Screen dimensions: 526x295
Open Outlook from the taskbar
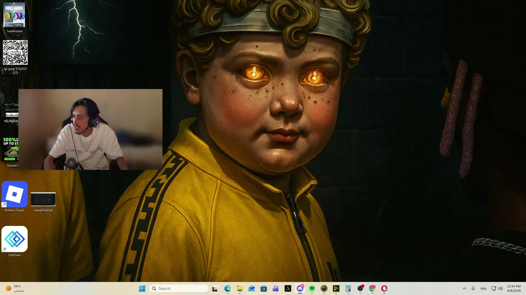coord(251,288)
